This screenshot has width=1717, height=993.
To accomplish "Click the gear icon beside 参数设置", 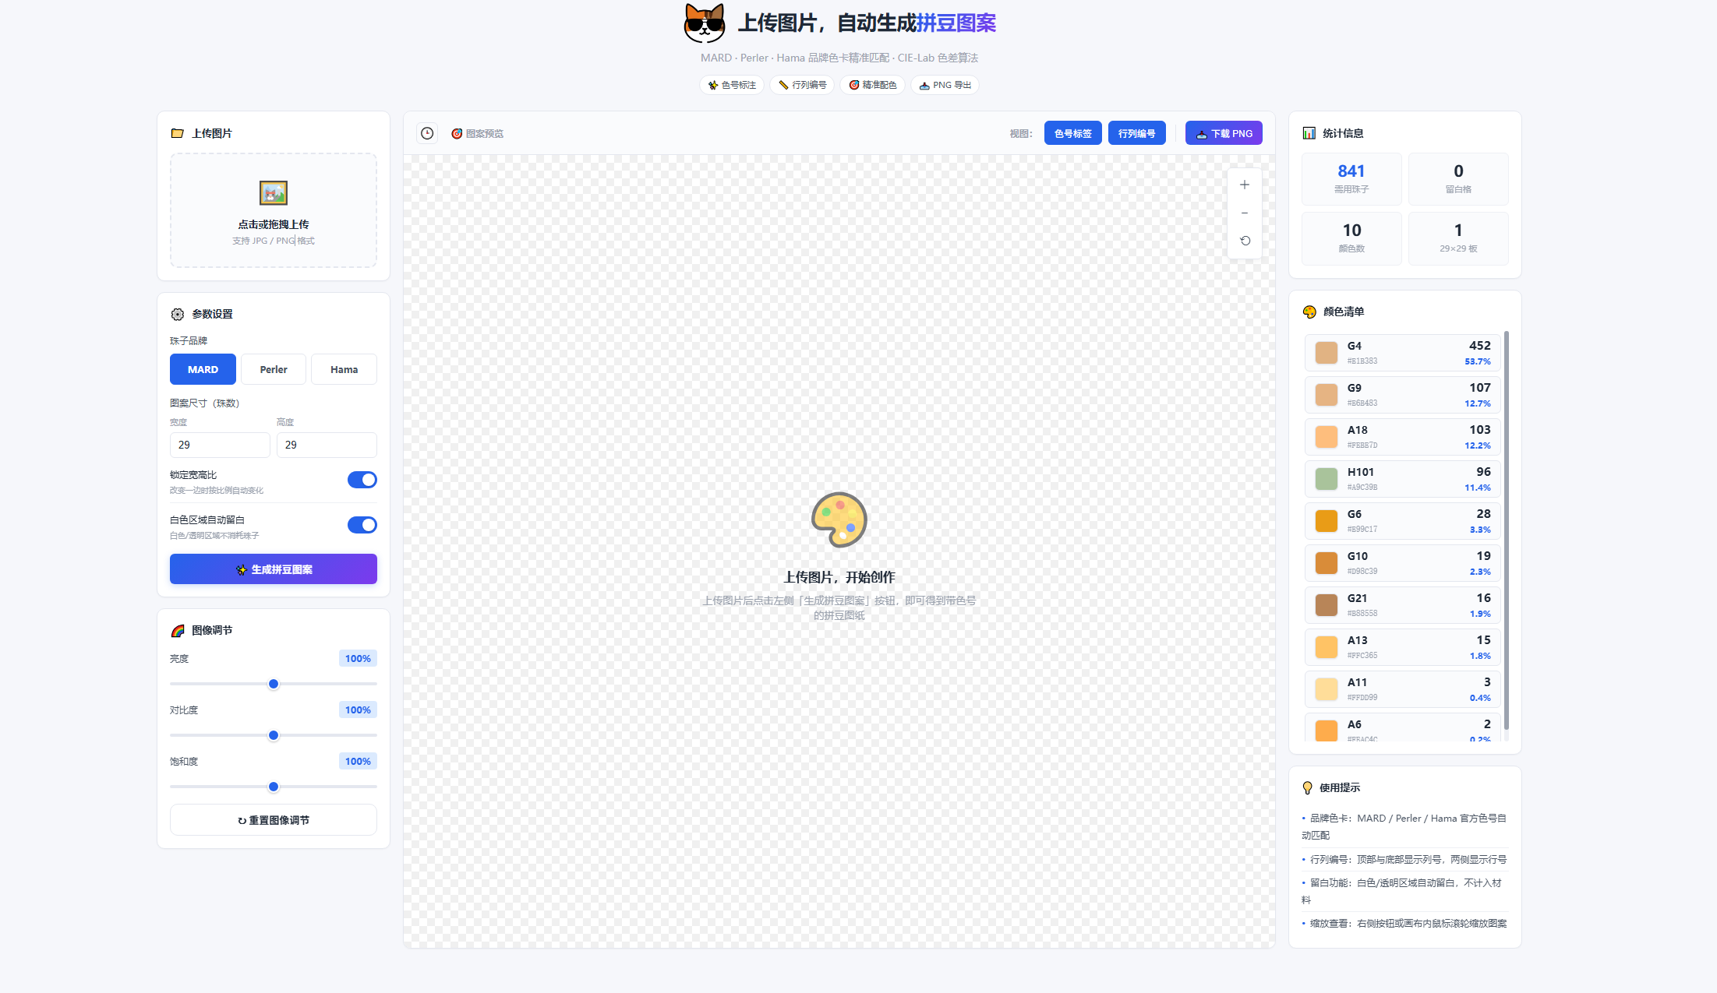I will (x=178, y=314).
